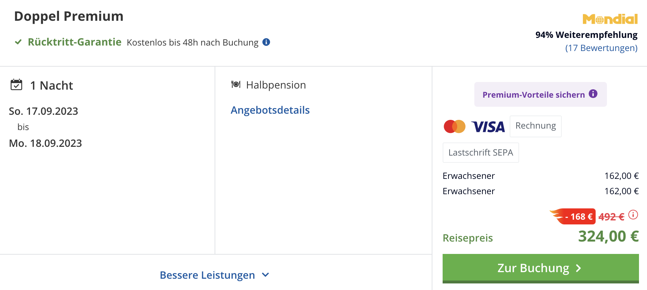Open info icon on Premium-Vorteile sichern
The width and height of the screenshot is (647, 290).
click(x=593, y=94)
